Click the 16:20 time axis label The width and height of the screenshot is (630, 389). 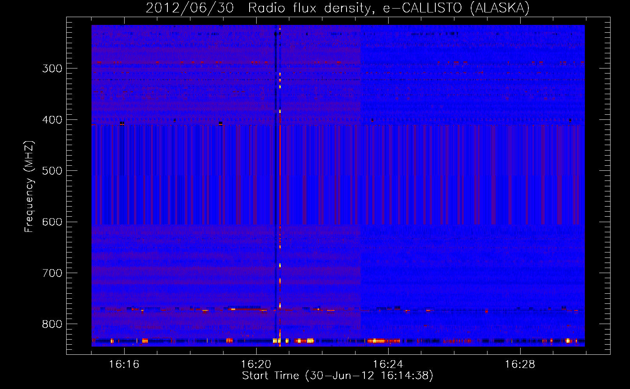[256, 364]
